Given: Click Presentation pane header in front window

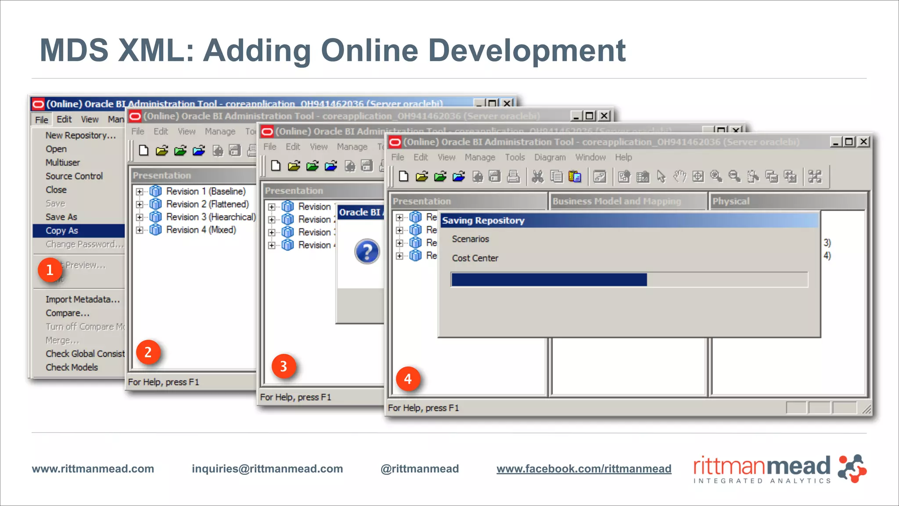Looking at the screenshot, I should 468,201.
